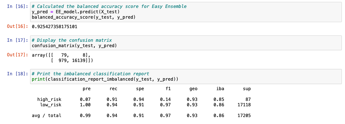Click the confusion_matrix(y_test, y_pred) line
The width and height of the screenshot is (345, 124).
click(74, 46)
